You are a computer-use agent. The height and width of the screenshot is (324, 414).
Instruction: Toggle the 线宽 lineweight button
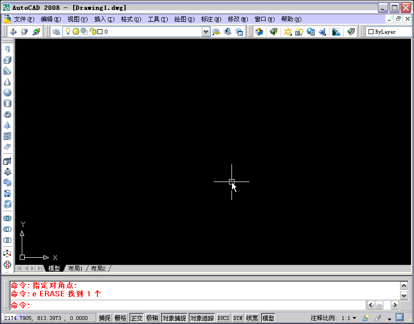click(253, 318)
